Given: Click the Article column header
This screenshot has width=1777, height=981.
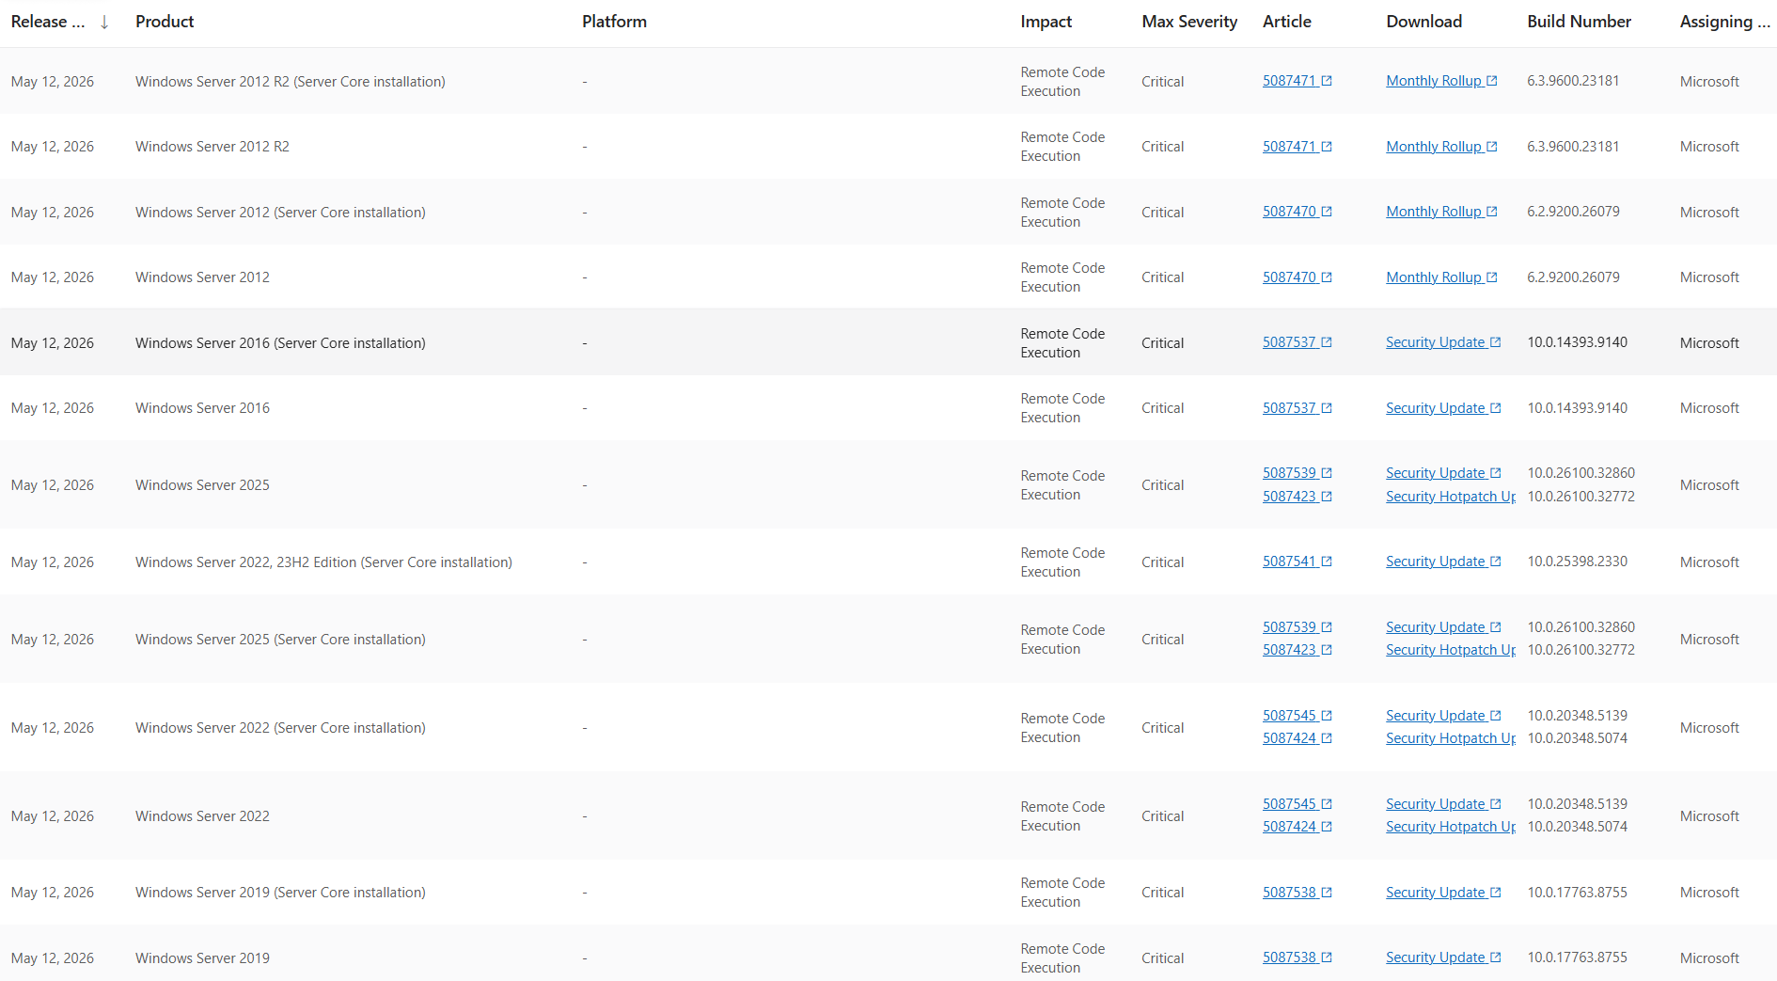Looking at the screenshot, I should [1287, 22].
